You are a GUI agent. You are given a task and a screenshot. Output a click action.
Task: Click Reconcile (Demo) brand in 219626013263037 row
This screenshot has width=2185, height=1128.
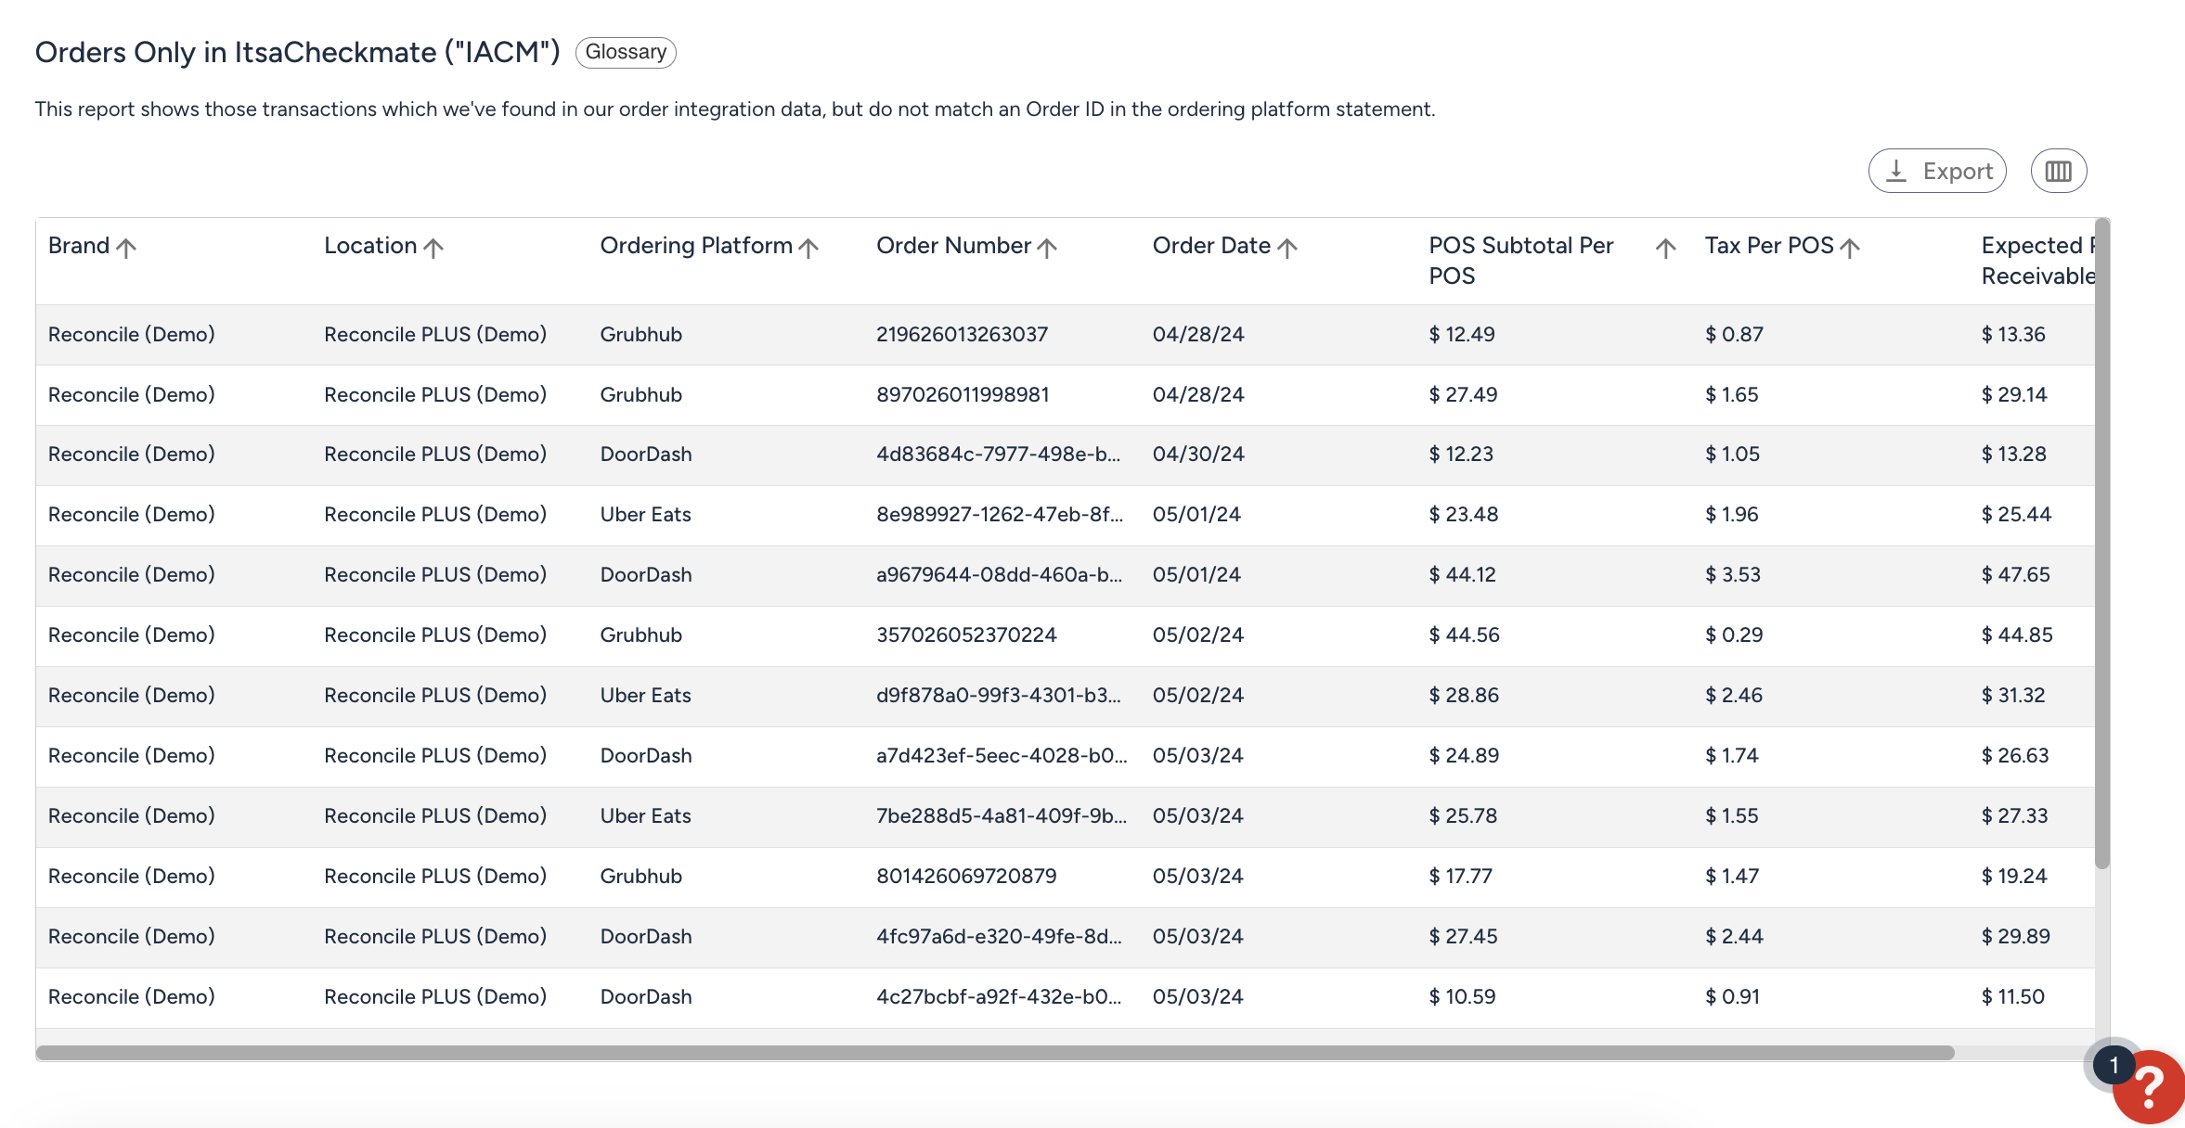point(132,335)
